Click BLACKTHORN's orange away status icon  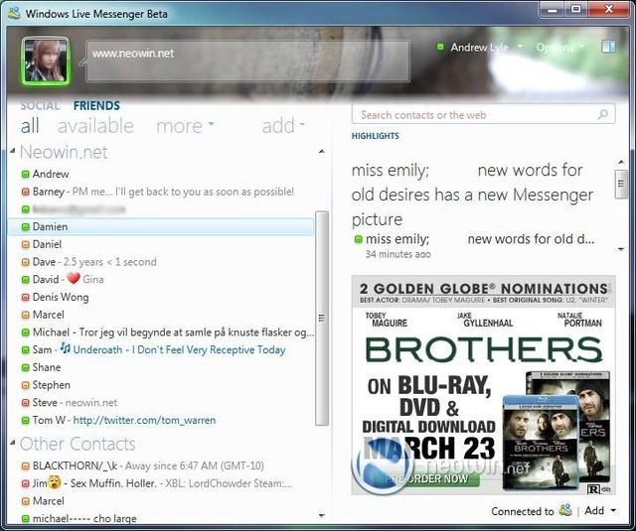pyautogui.click(x=25, y=466)
